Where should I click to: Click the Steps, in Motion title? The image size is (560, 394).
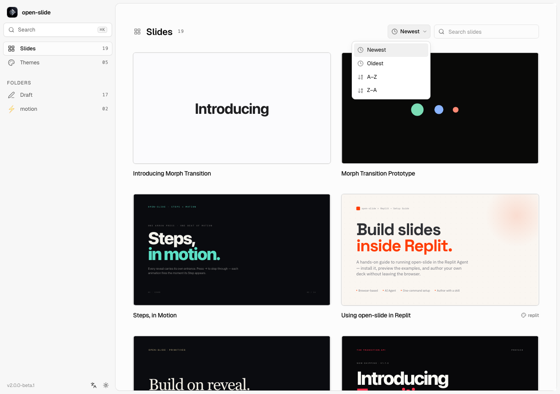coord(155,316)
